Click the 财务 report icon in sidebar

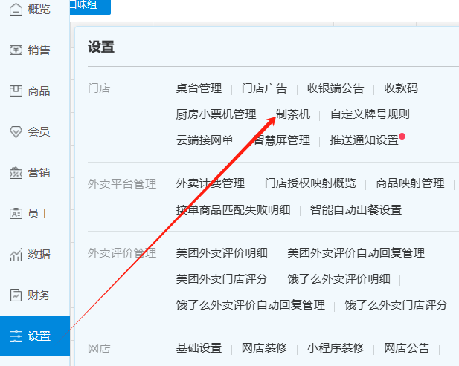coord(16,295)
